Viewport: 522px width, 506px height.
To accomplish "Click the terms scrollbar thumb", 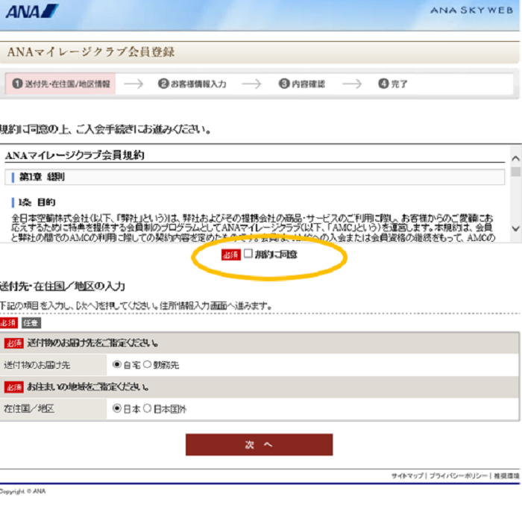I will point(516,172).
